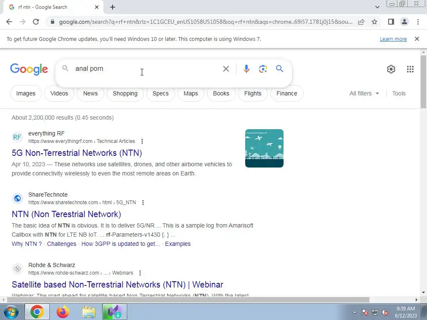Submit search with blue magnifier icon
427x320 pixels.
(x=279, y=69)
